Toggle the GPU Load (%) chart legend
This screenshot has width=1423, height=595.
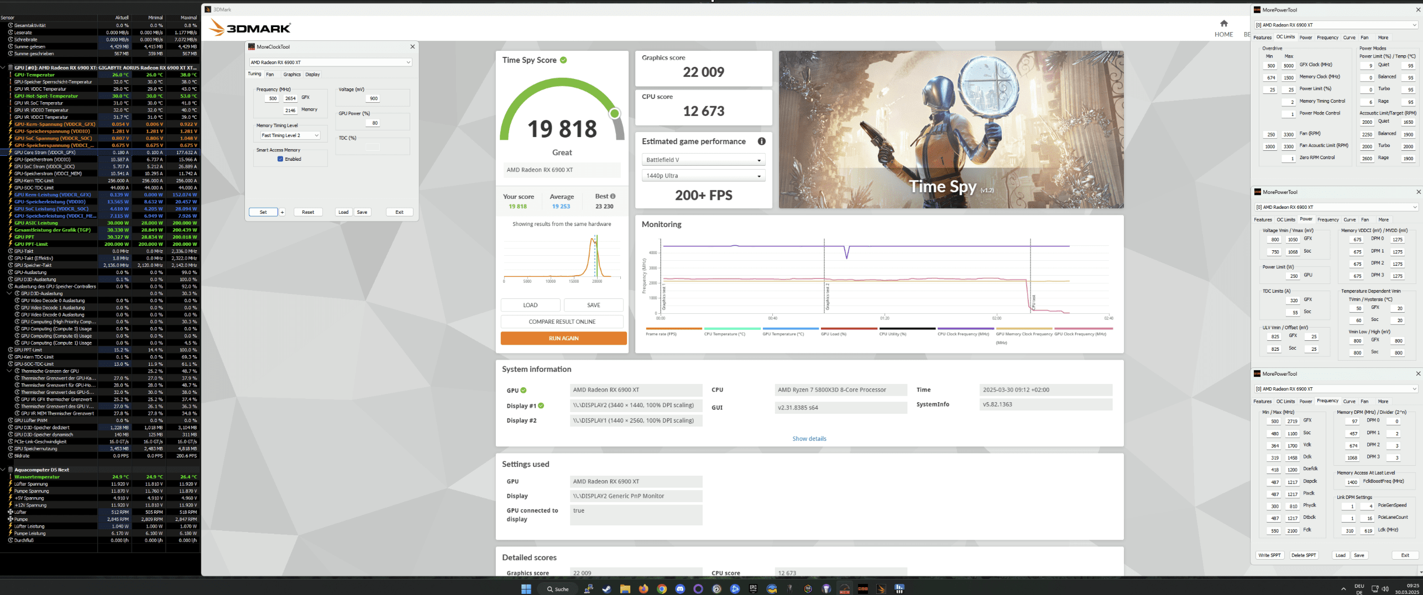pyautogui.click(x=849, y=331)
